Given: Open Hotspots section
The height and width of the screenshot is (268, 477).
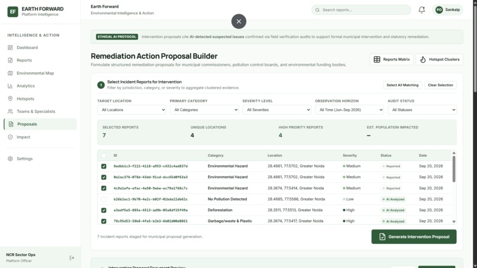Looking at the screenshot, I should tap(40, 99).
